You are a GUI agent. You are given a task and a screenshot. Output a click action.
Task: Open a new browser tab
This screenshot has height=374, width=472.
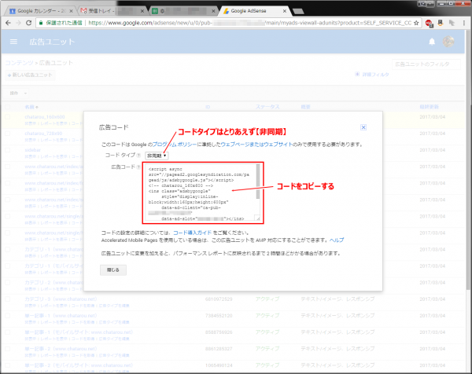[x=298, y=12]
